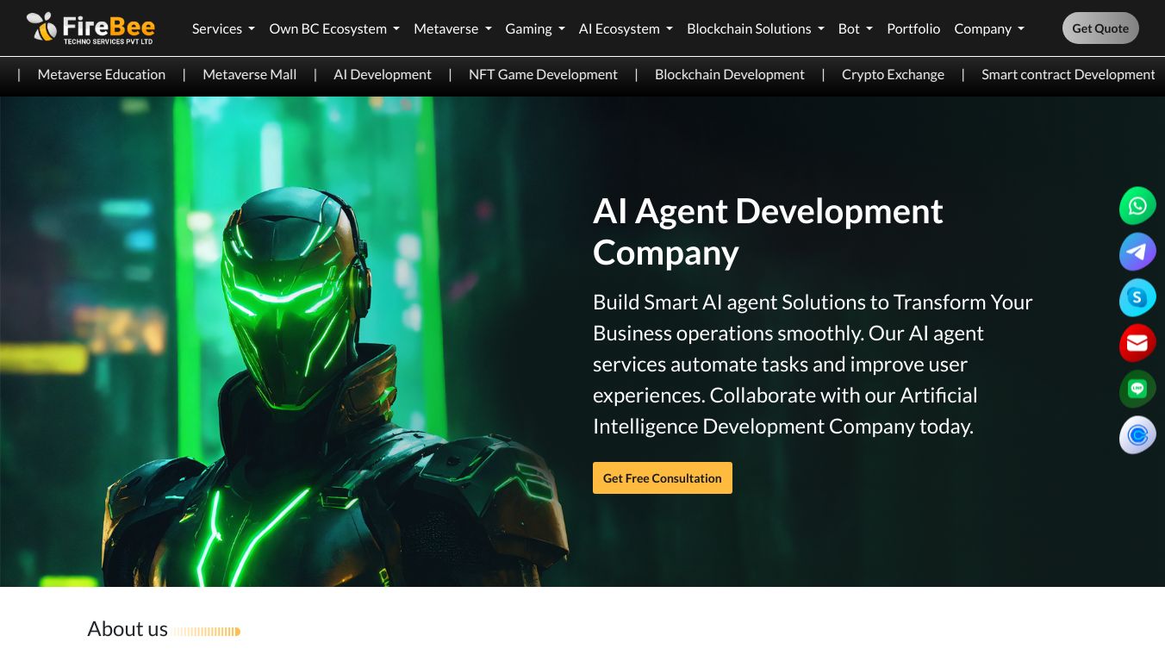
Task: Open the Blockchain Development link
Action: (730, 75)
